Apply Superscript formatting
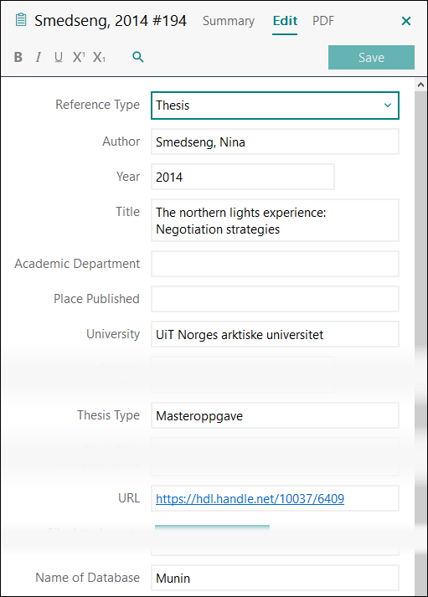The width and height of the screenshot is (428, 597). [79, 57]
